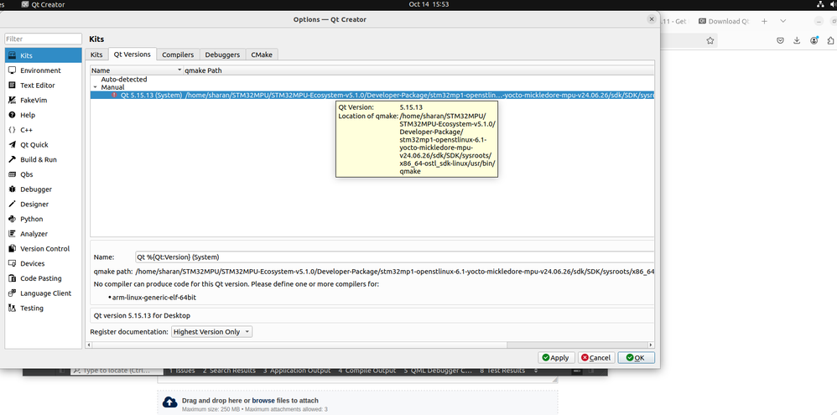Open Qbs settings icon
Viewport: 837px width, 415px height.
pos(13,174)
